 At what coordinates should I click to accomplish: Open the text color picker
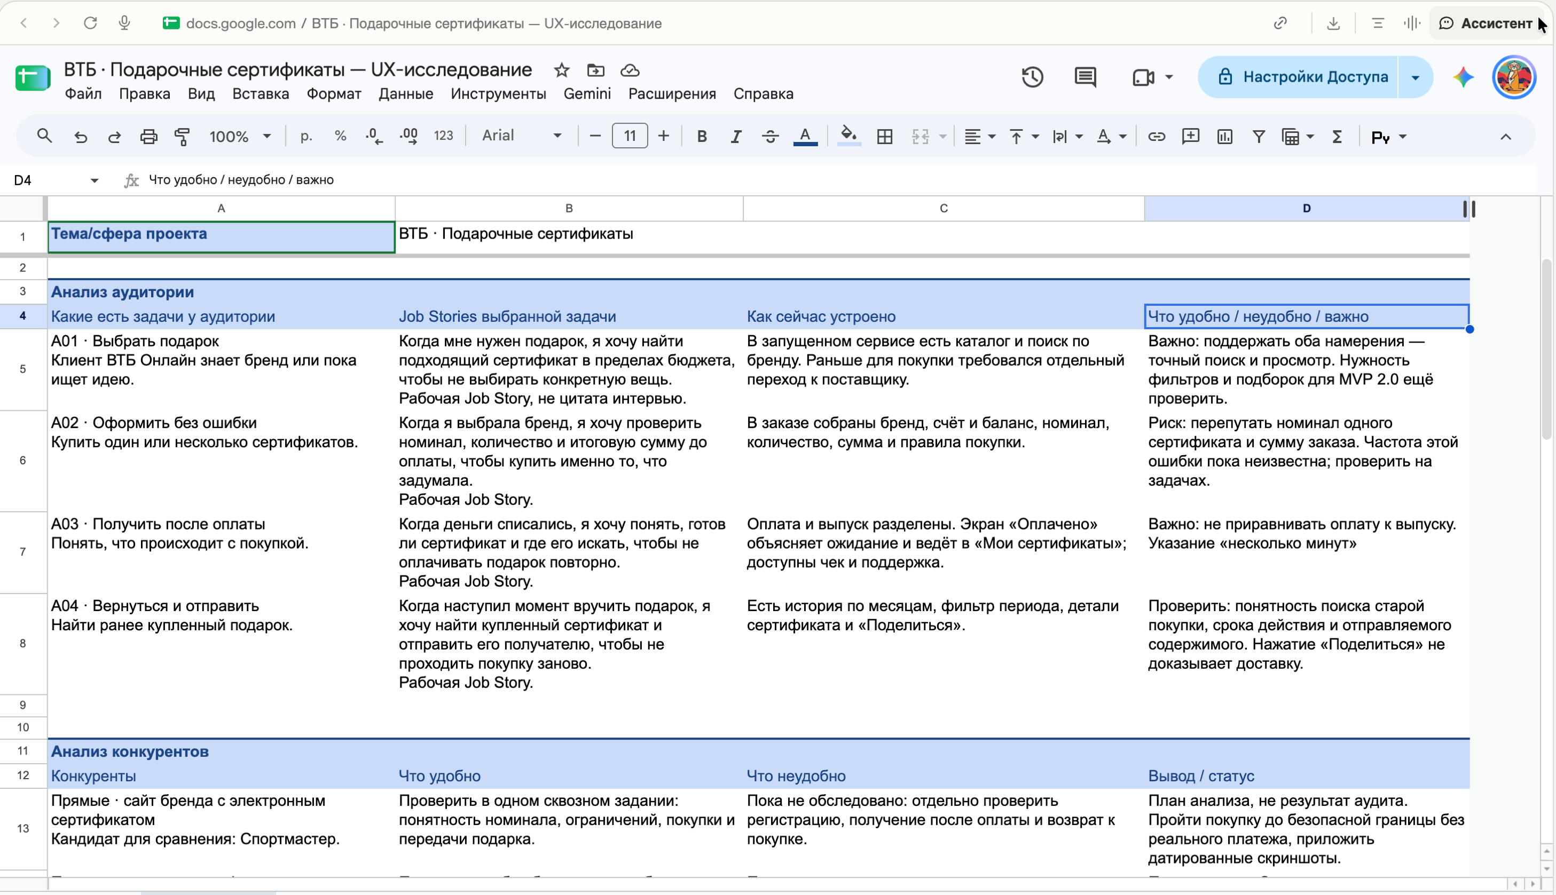tap(805, 137)
